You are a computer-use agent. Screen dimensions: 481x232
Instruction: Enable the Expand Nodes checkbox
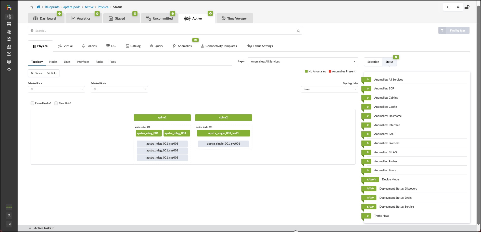tap(32, 103)
